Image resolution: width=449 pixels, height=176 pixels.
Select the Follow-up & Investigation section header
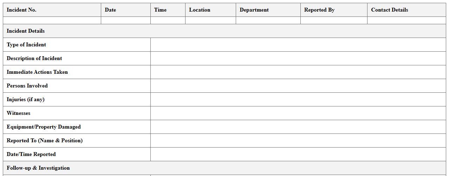click(x=38, y=168)
